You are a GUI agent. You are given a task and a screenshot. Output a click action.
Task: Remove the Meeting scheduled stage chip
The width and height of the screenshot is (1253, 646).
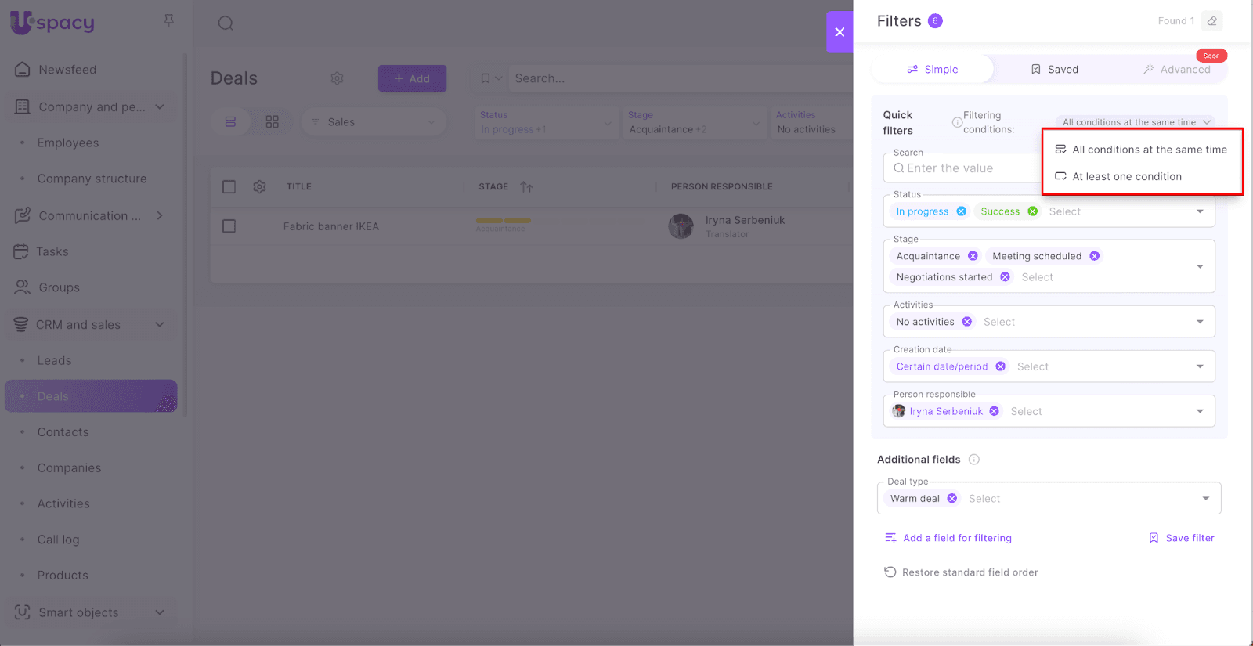pyautogui.click(x=1095, y=256)
